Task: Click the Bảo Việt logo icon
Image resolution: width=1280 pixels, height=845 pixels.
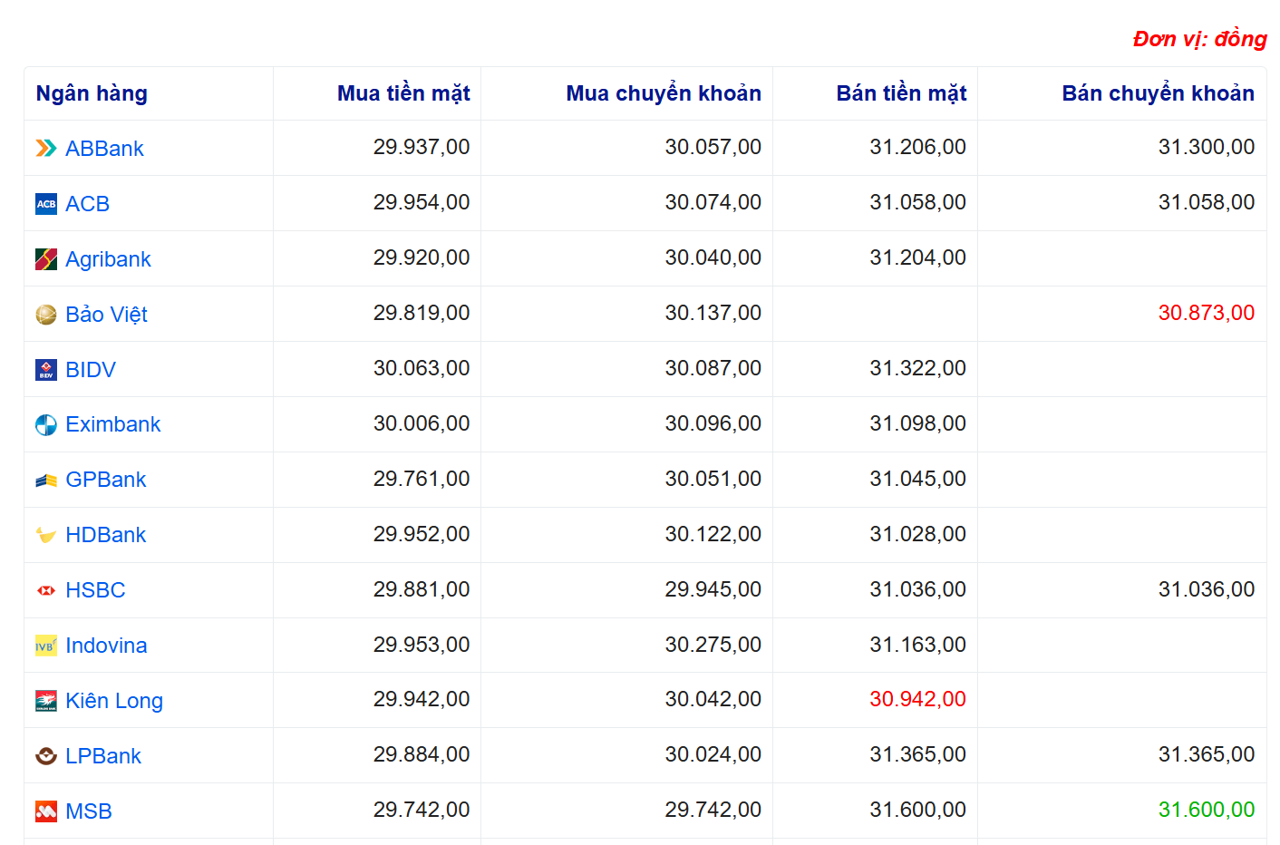Action: 46,315
